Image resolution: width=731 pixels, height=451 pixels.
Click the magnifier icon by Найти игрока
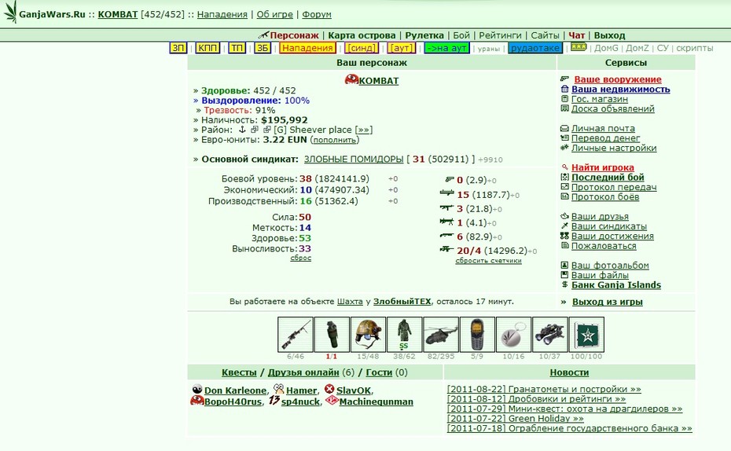564,167
